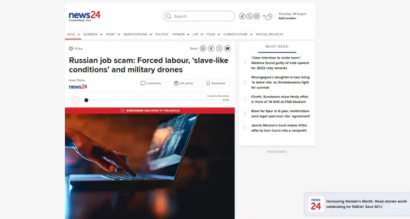Expand the Business menu chevron
The image size is (410, 219).
click(x=101, y=34)
